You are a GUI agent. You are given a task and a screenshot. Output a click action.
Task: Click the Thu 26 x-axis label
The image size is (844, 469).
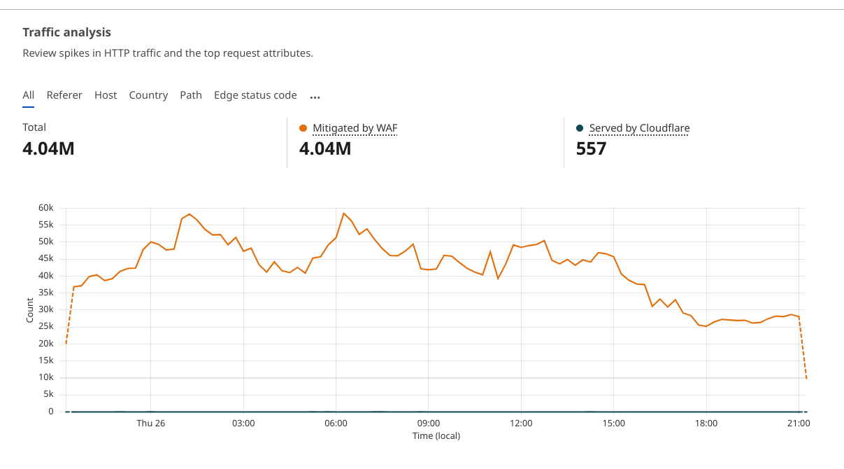(x=150, y=423)
